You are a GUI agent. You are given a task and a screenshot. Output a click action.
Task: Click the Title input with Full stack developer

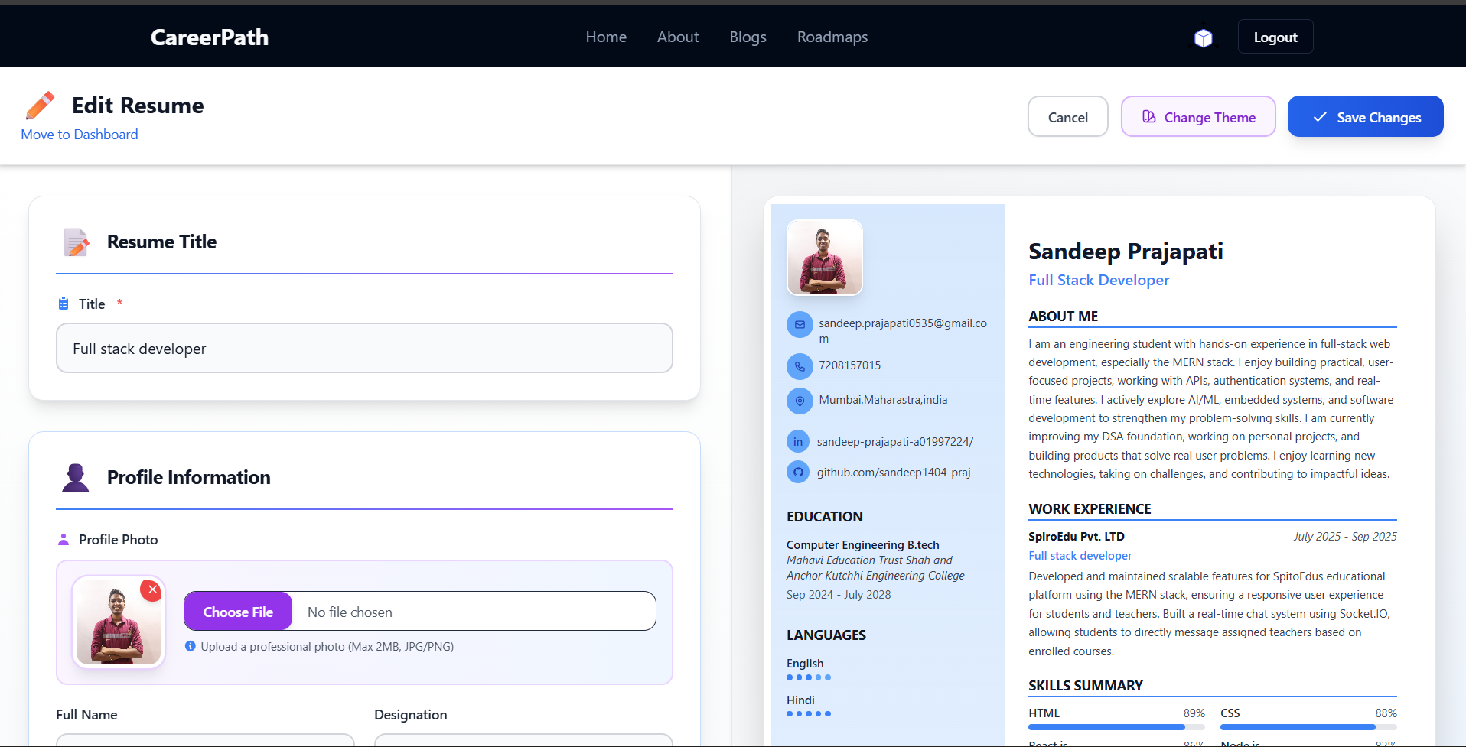[364, 348]
